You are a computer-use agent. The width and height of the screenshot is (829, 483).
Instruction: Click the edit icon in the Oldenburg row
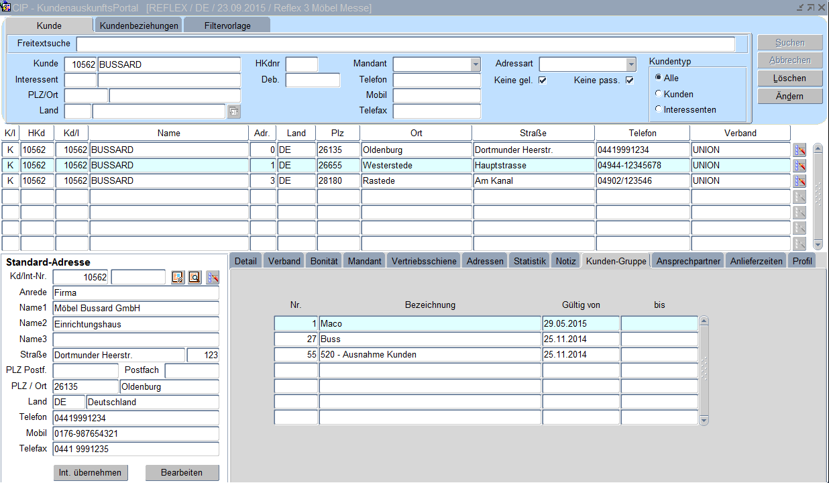coord(799,150)
